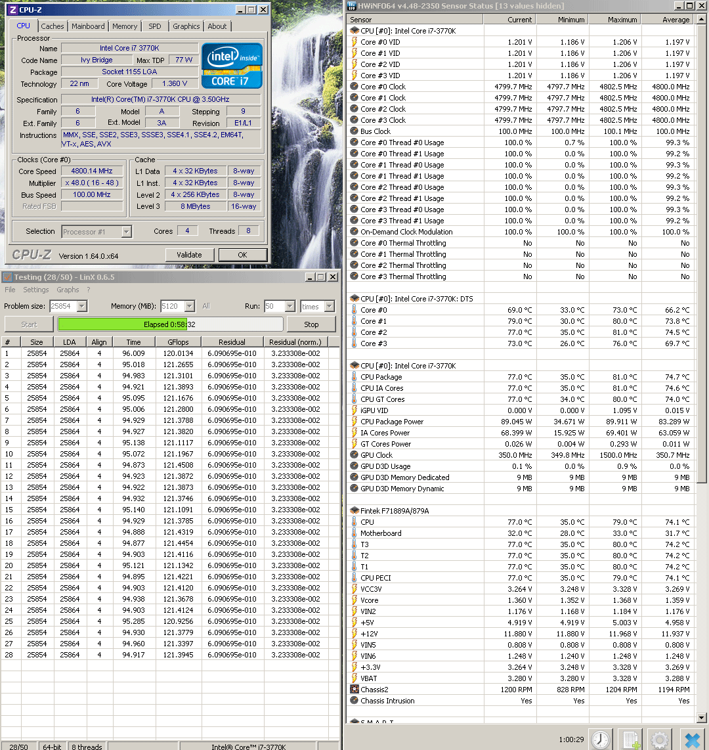Click Fintek F71889A chip icon
The height and width of the screenshot is (750, 709).
click(354, 511)
